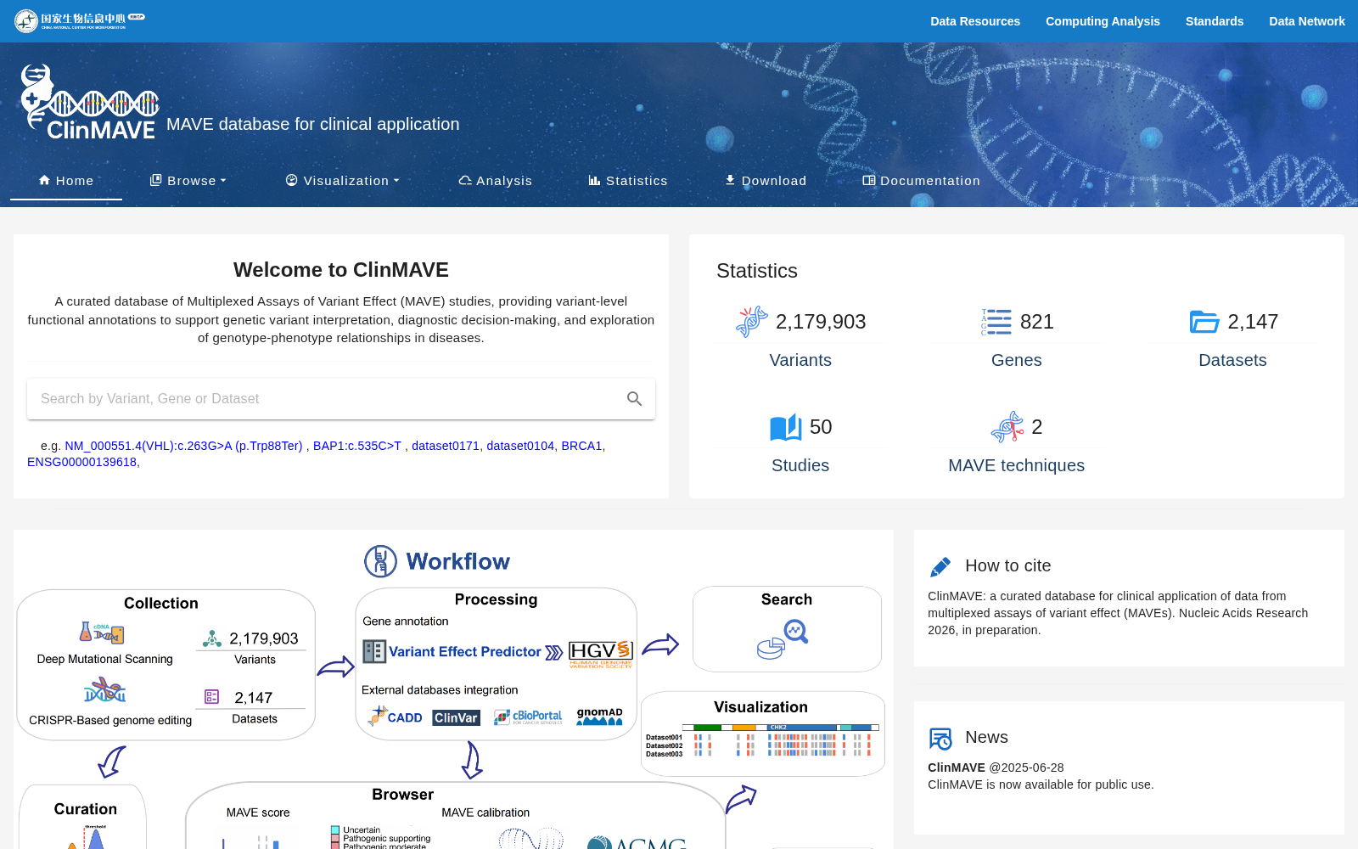Click the CADD logo in workflow

click(x=395, y=717)
